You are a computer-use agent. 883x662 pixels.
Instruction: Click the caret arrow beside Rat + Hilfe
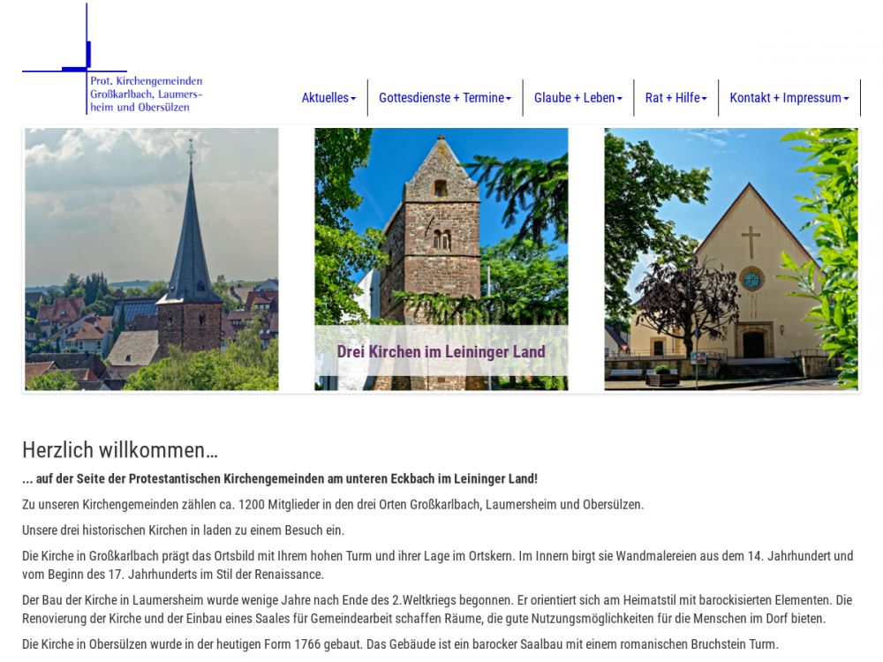click(x=705, y=99)
